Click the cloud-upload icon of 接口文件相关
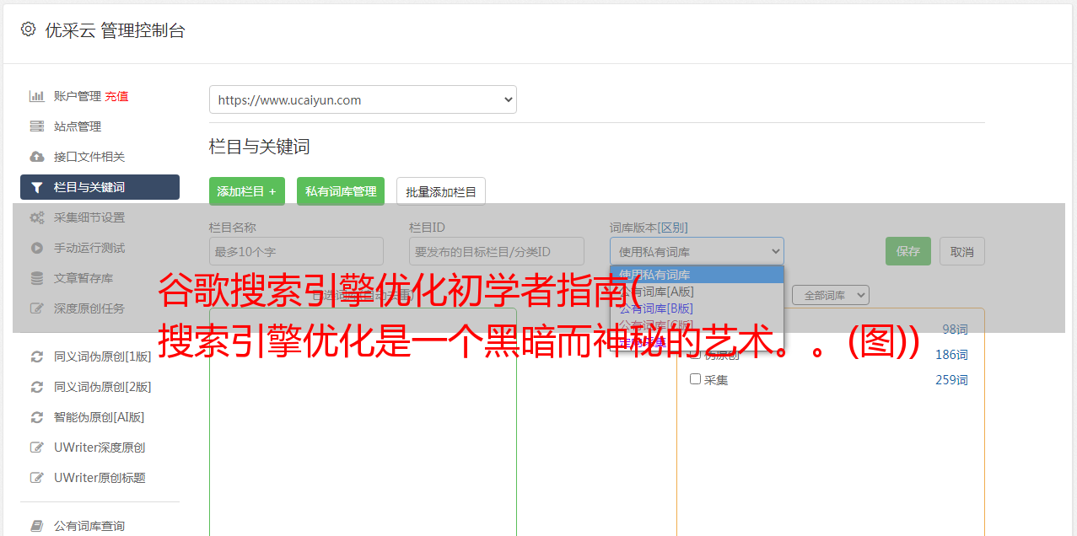 (x=37, y=157)
